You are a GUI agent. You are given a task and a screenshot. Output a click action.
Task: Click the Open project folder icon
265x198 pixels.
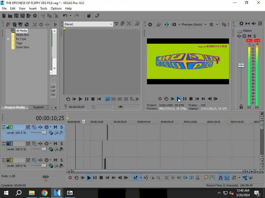coord(10,16)
